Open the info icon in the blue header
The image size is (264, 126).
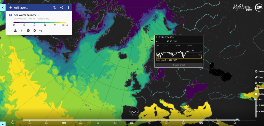(x=68, y=7)
